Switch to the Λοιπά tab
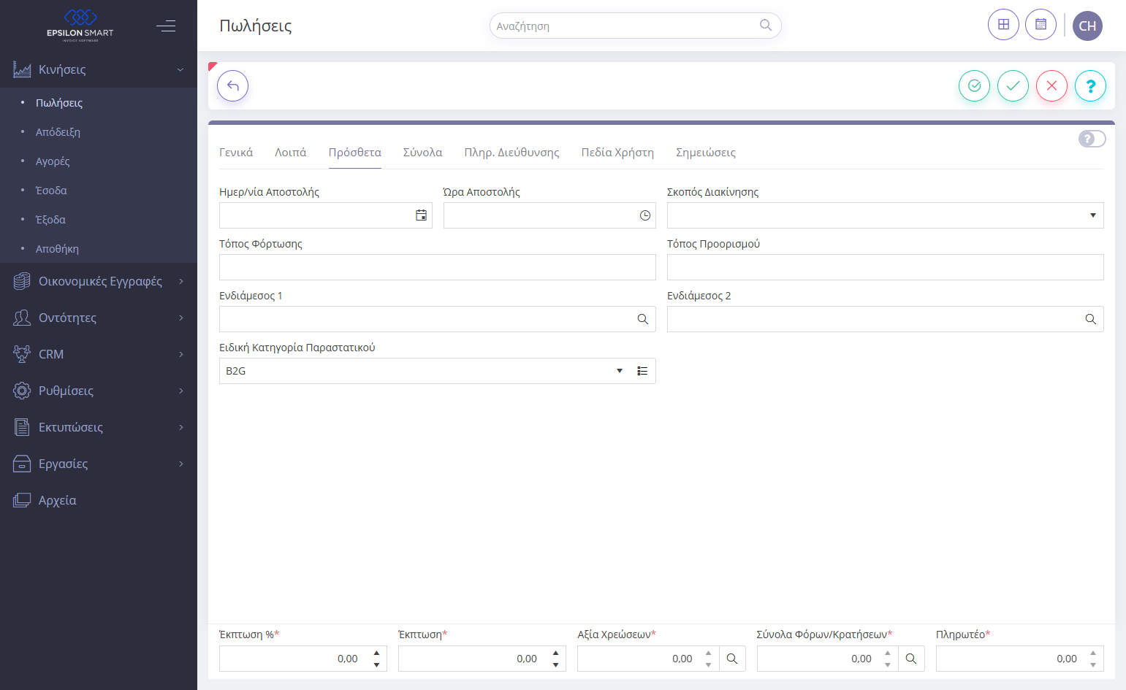The image size is (1126, 690). (291, 153)
